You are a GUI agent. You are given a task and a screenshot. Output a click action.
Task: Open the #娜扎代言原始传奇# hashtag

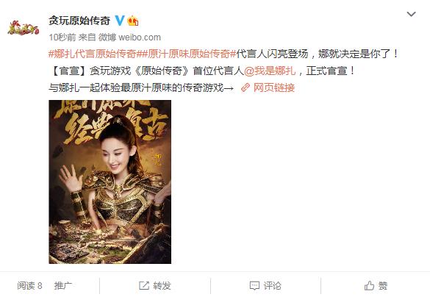[93, 54]
